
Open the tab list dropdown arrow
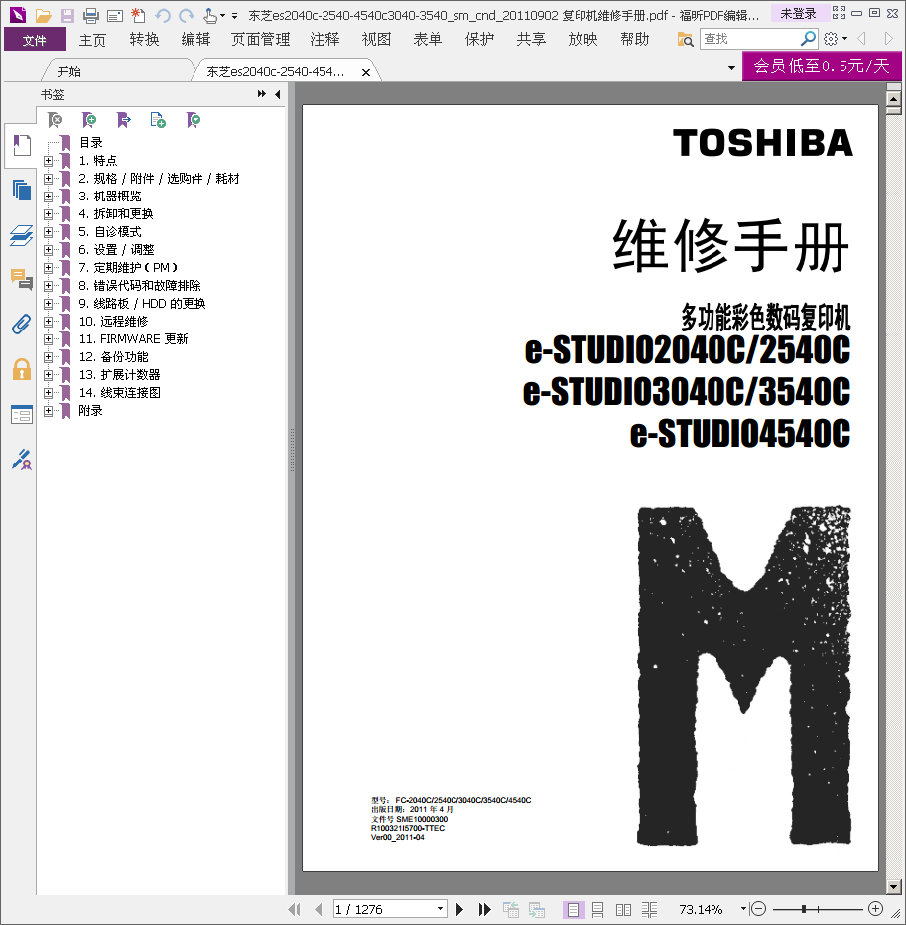[731, 67]
